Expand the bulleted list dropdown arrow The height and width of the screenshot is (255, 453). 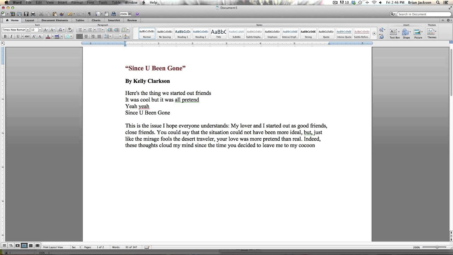[85, 30]
